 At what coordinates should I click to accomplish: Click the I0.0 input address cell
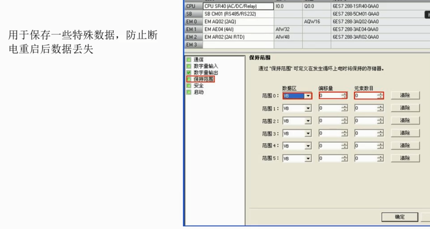(288, 6)
